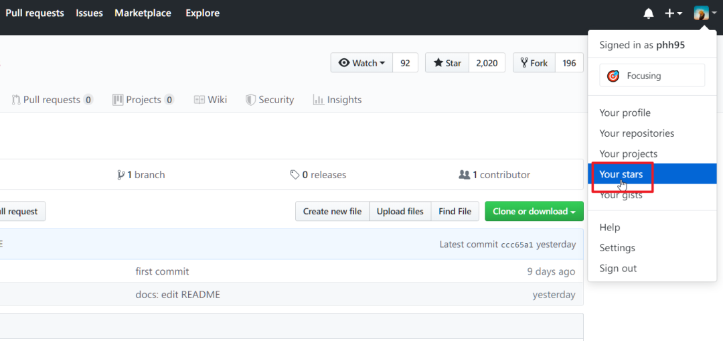Open the 2,020 stargazers count
The height and width of the screenshot is (341, 723).
[x=487, y=63]
